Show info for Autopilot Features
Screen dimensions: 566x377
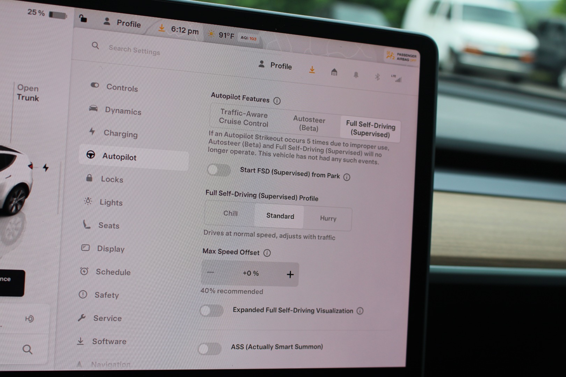click(x=277, y=101)
